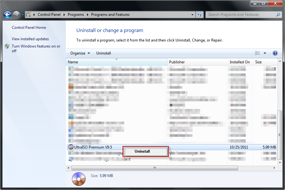Screen dimensions: 285x190
Task: Maximize the Programs and Features window
Action: tap(263, 3)
